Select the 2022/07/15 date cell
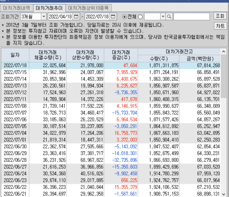The width and height of the screenshot is (229, 197). tap(15, 72)
